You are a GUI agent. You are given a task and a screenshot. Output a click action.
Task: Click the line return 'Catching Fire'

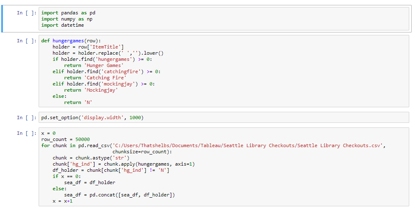pyautogui.click(x=95, y=78)
